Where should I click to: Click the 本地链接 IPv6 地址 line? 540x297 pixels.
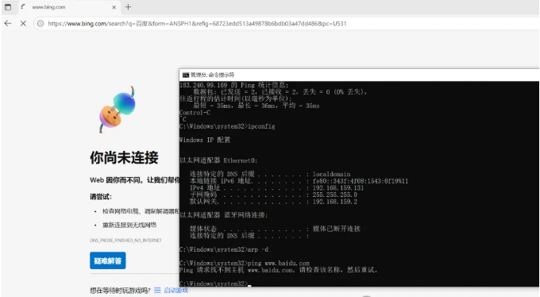coord(299,181)
